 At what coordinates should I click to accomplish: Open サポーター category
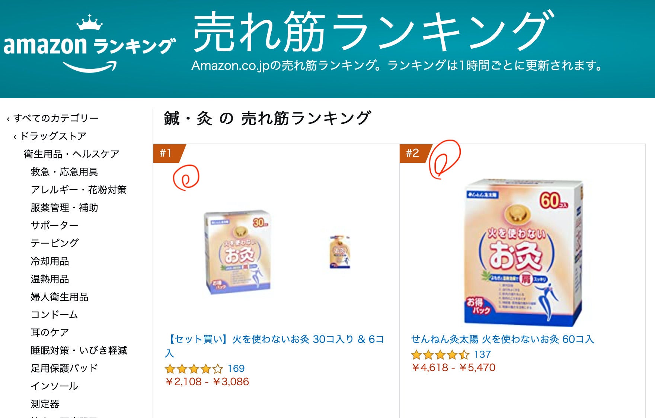[54, 225]
